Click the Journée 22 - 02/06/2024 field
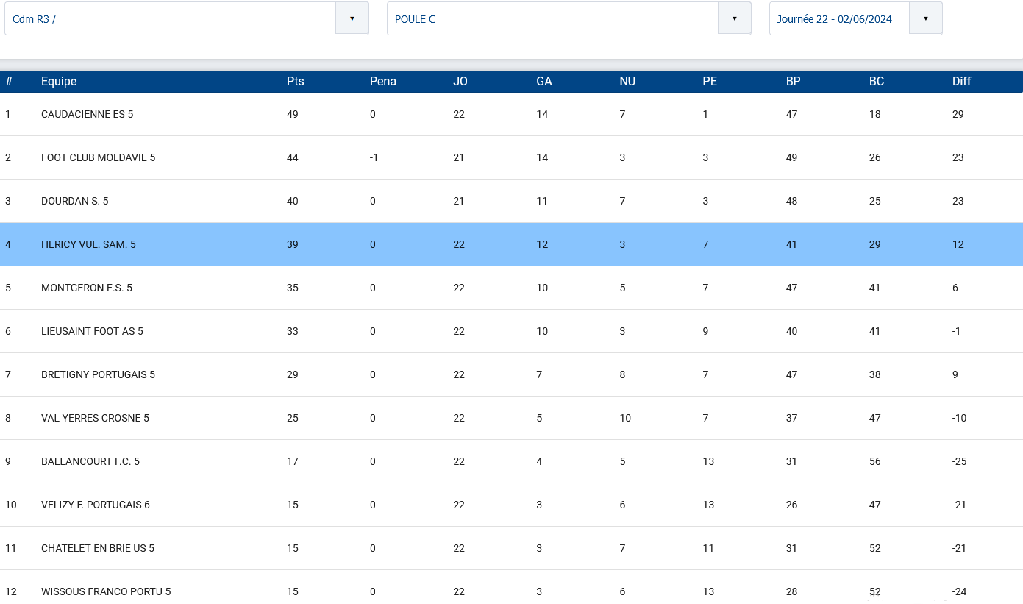Viewport: 1023px width, 604px height. pos(856,18)
